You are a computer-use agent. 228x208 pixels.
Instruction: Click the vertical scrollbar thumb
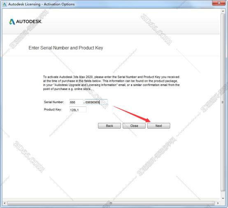pos(223,102)
